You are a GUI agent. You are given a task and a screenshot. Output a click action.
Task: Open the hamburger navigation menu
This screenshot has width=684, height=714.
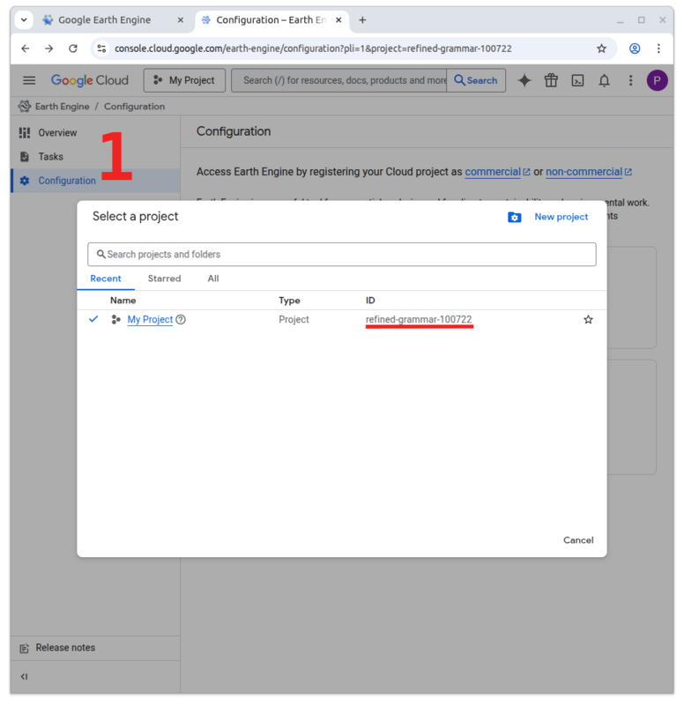coord(29,80)
